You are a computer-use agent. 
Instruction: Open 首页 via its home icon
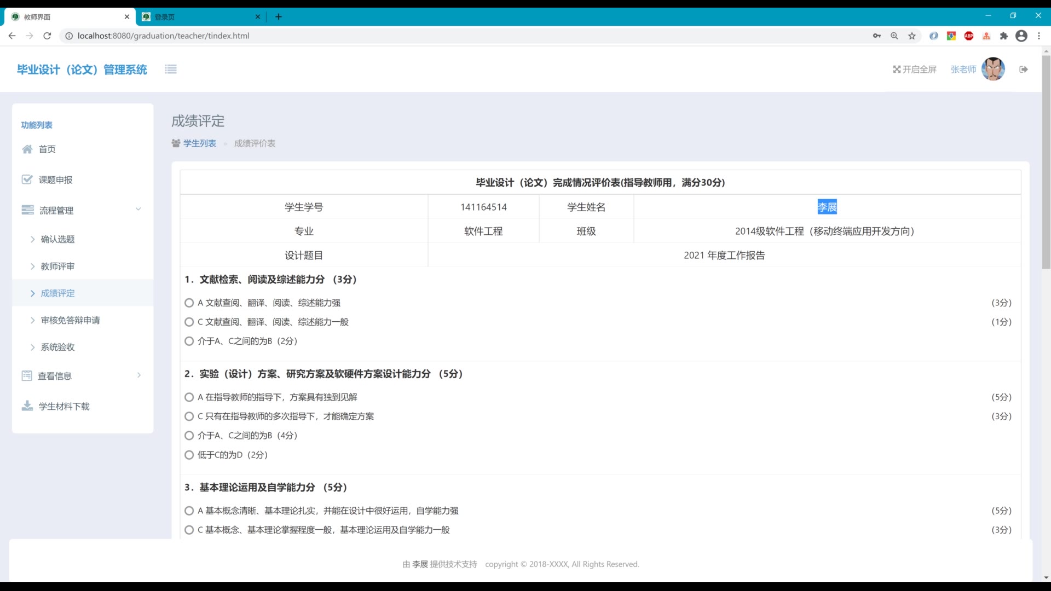[27, 149]
